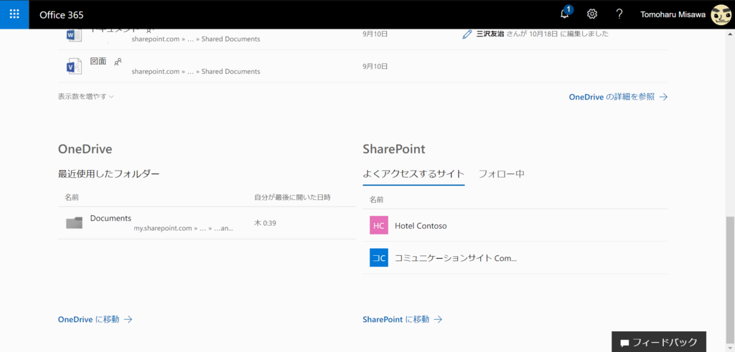735x352 pixels.
Task: Click Tomoharu Misawa user name
Action: [672, 14]
